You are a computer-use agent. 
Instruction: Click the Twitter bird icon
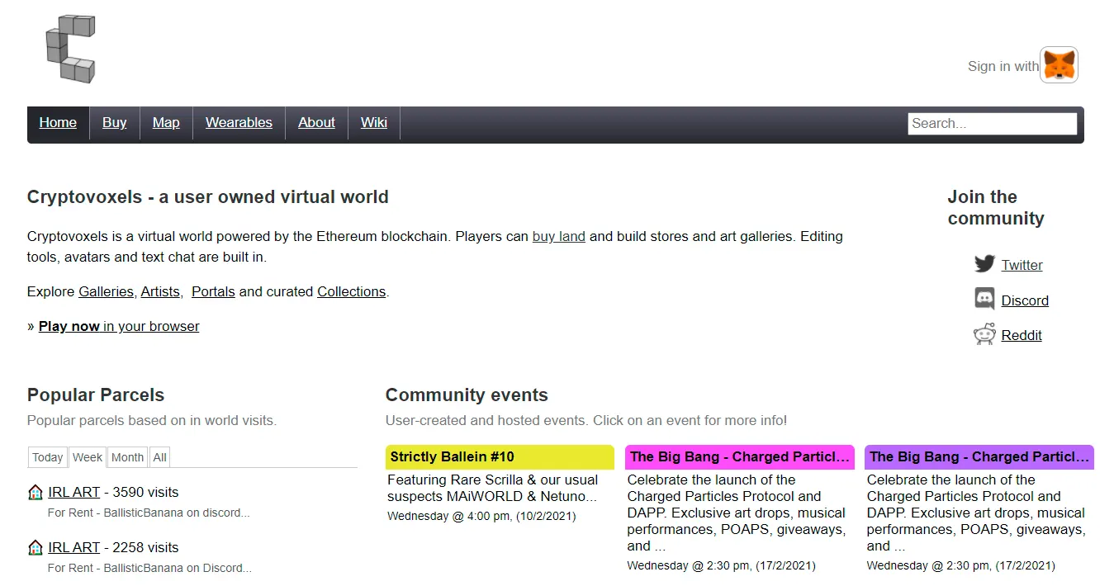click(984, 264)
